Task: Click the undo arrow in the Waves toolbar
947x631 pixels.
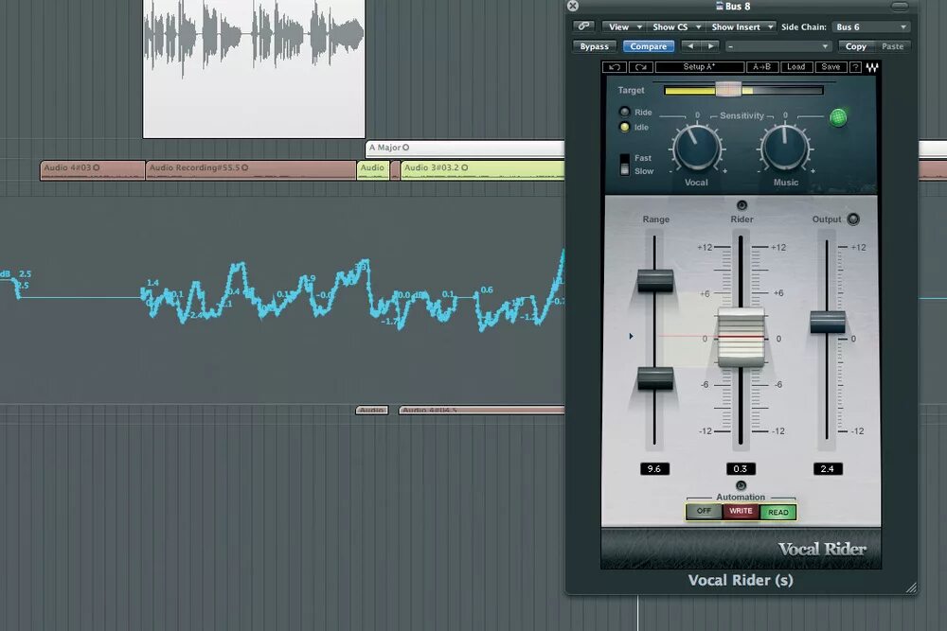Action: (x=614, y=67)
